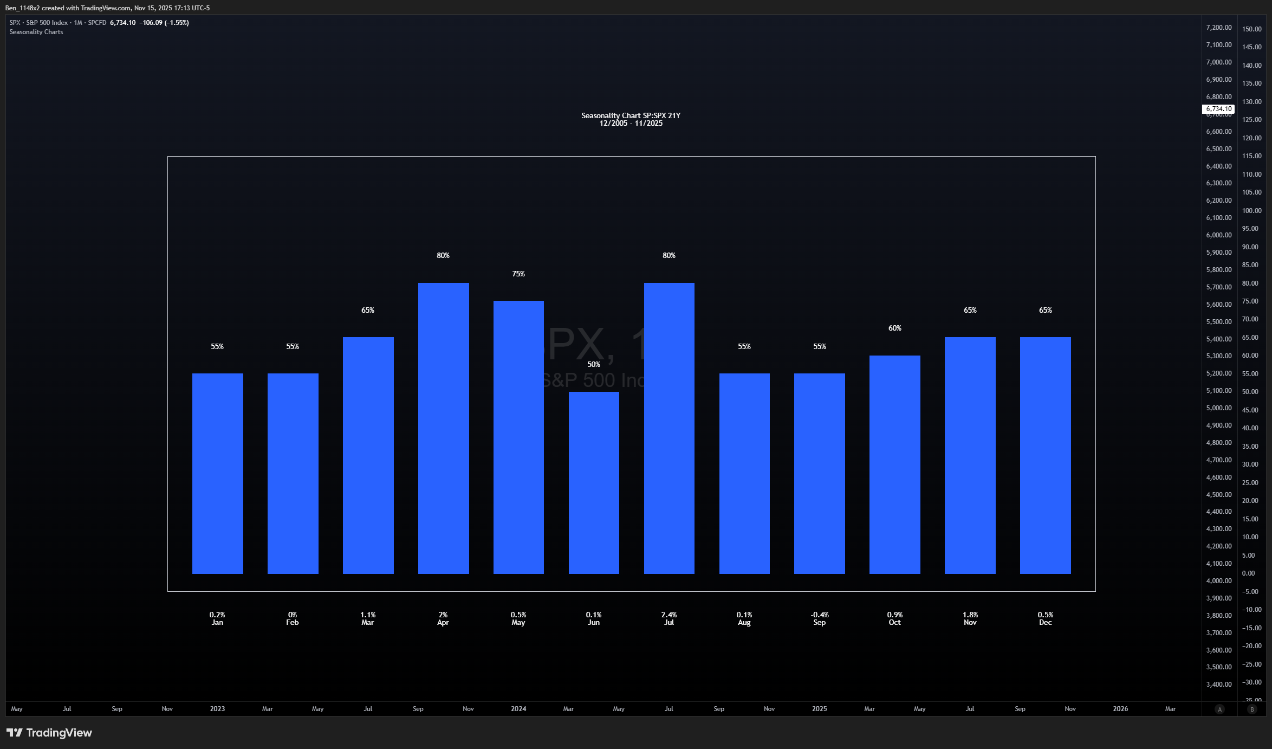
Task: Click the April seasonality bar
Action: pyautogui.click(x=443, y=428)
